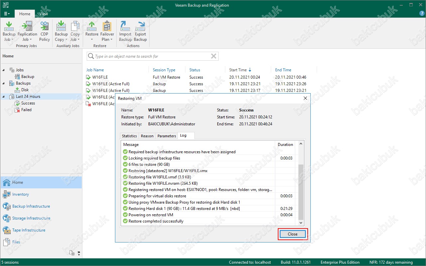
Task: Open the Parameters tab in dialog
Action: pyautogui.click(x=166, y=136)
